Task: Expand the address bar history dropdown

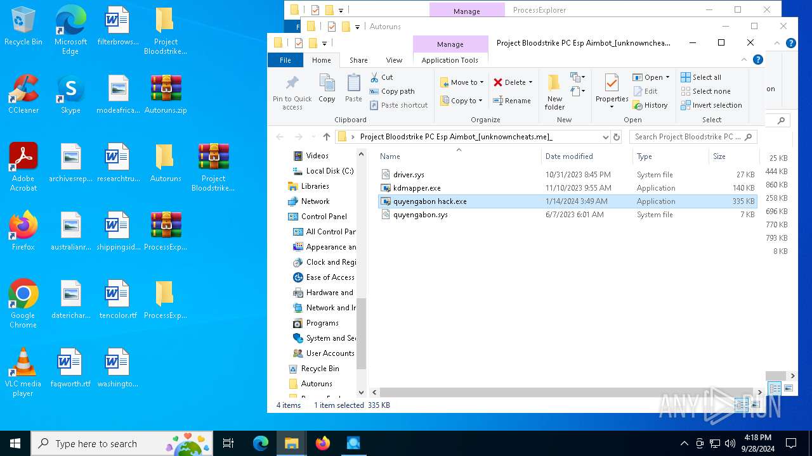Action: click(x=605, y=137)
